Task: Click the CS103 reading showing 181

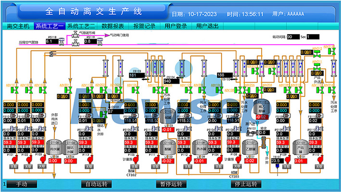Action: [x=137, y=76]
